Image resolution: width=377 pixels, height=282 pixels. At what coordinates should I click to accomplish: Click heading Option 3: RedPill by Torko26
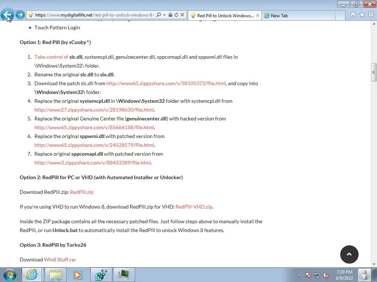[53, 245]
